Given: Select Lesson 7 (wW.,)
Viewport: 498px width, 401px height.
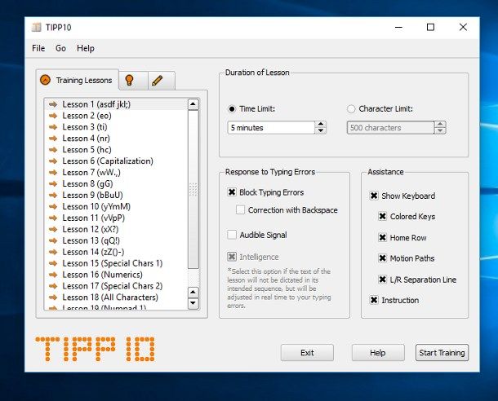Looking at the screenshot, I should [116, 173].
